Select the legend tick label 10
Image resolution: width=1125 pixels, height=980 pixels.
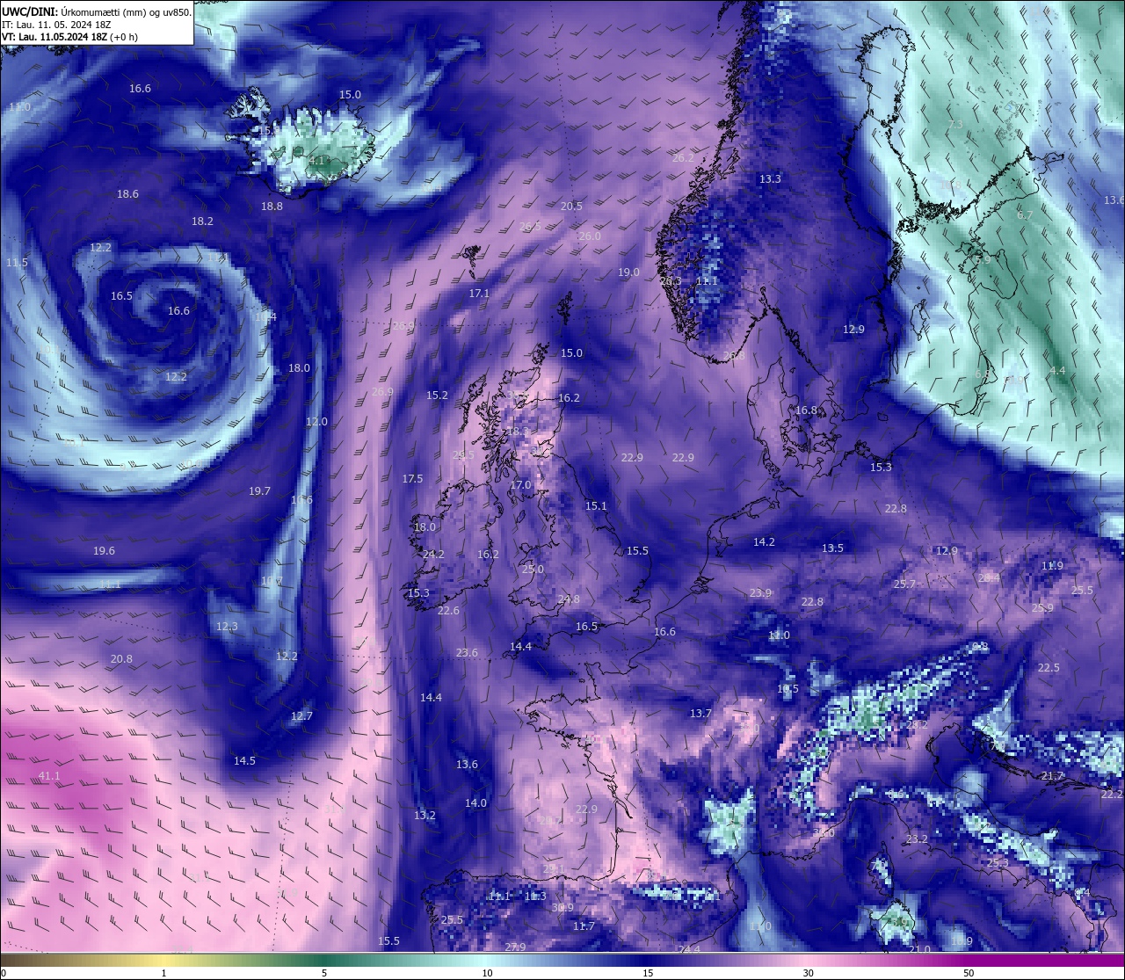pyautogui.click(x=487, y=973)
